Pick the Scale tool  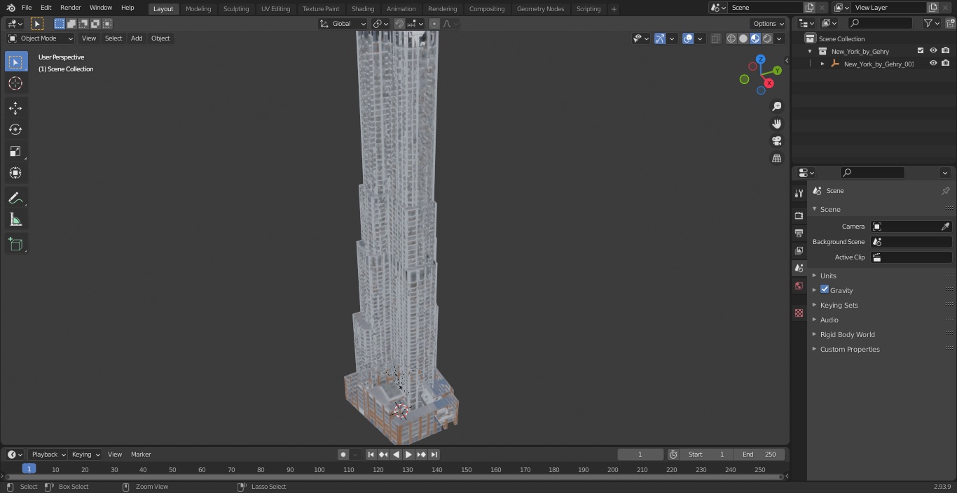pos(15,151)
